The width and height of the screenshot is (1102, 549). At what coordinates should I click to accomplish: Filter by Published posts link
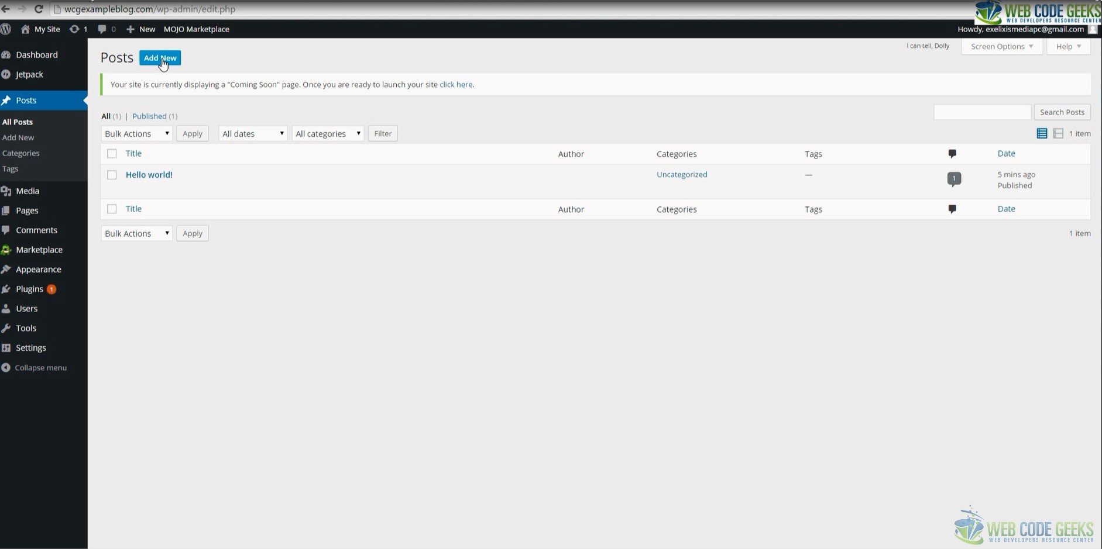[x=149, y=116]
